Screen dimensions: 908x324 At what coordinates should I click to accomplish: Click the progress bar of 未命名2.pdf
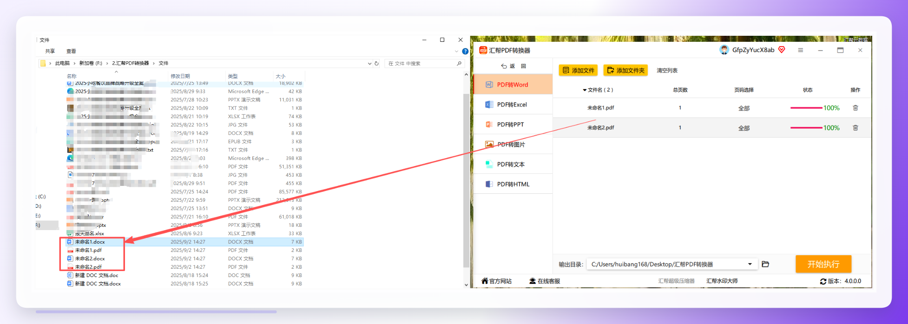(806, 128)
